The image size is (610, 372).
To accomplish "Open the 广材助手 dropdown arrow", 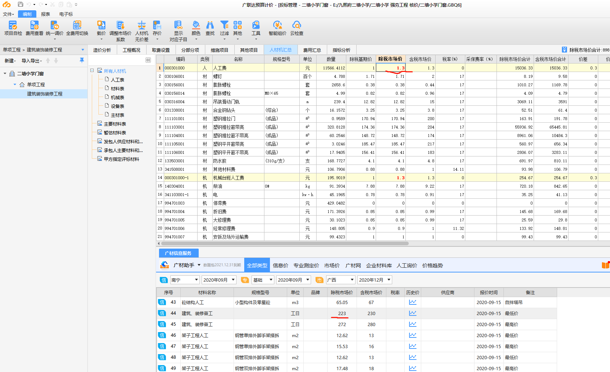I will 199,265.
